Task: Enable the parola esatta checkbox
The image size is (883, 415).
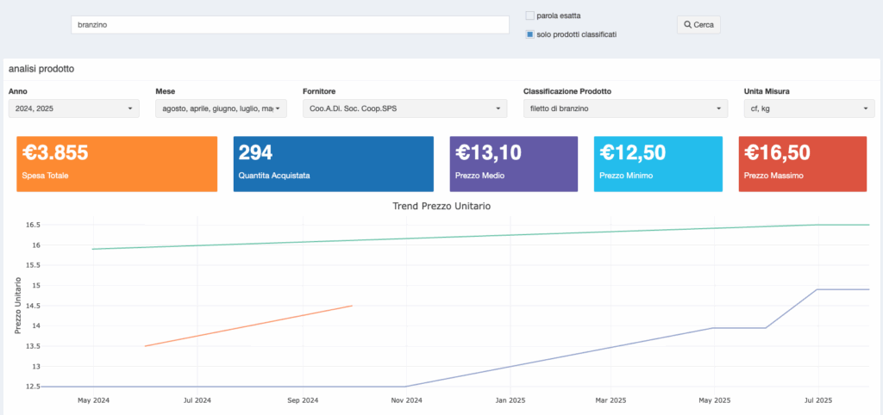Action: 530,15
